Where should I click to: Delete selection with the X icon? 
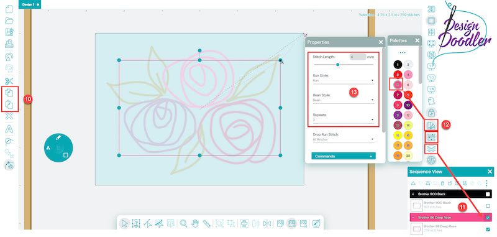[9, 116]
